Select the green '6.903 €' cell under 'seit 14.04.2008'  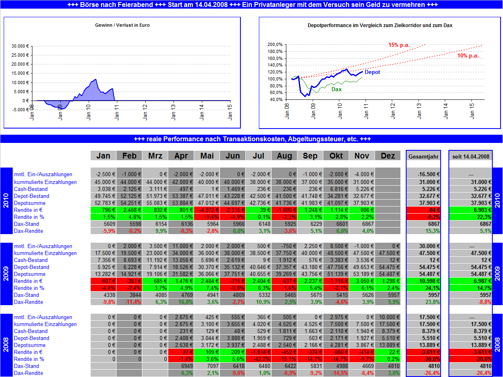470,210
